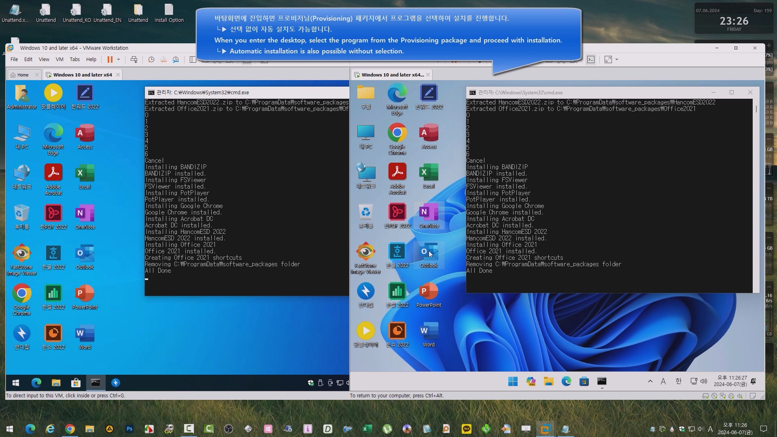Open the VMware Edit menu

point(28,59)
